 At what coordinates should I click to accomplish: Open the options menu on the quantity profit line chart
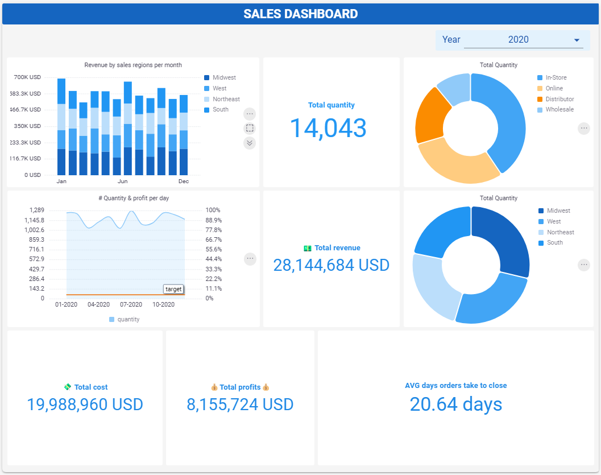(250, 259)
